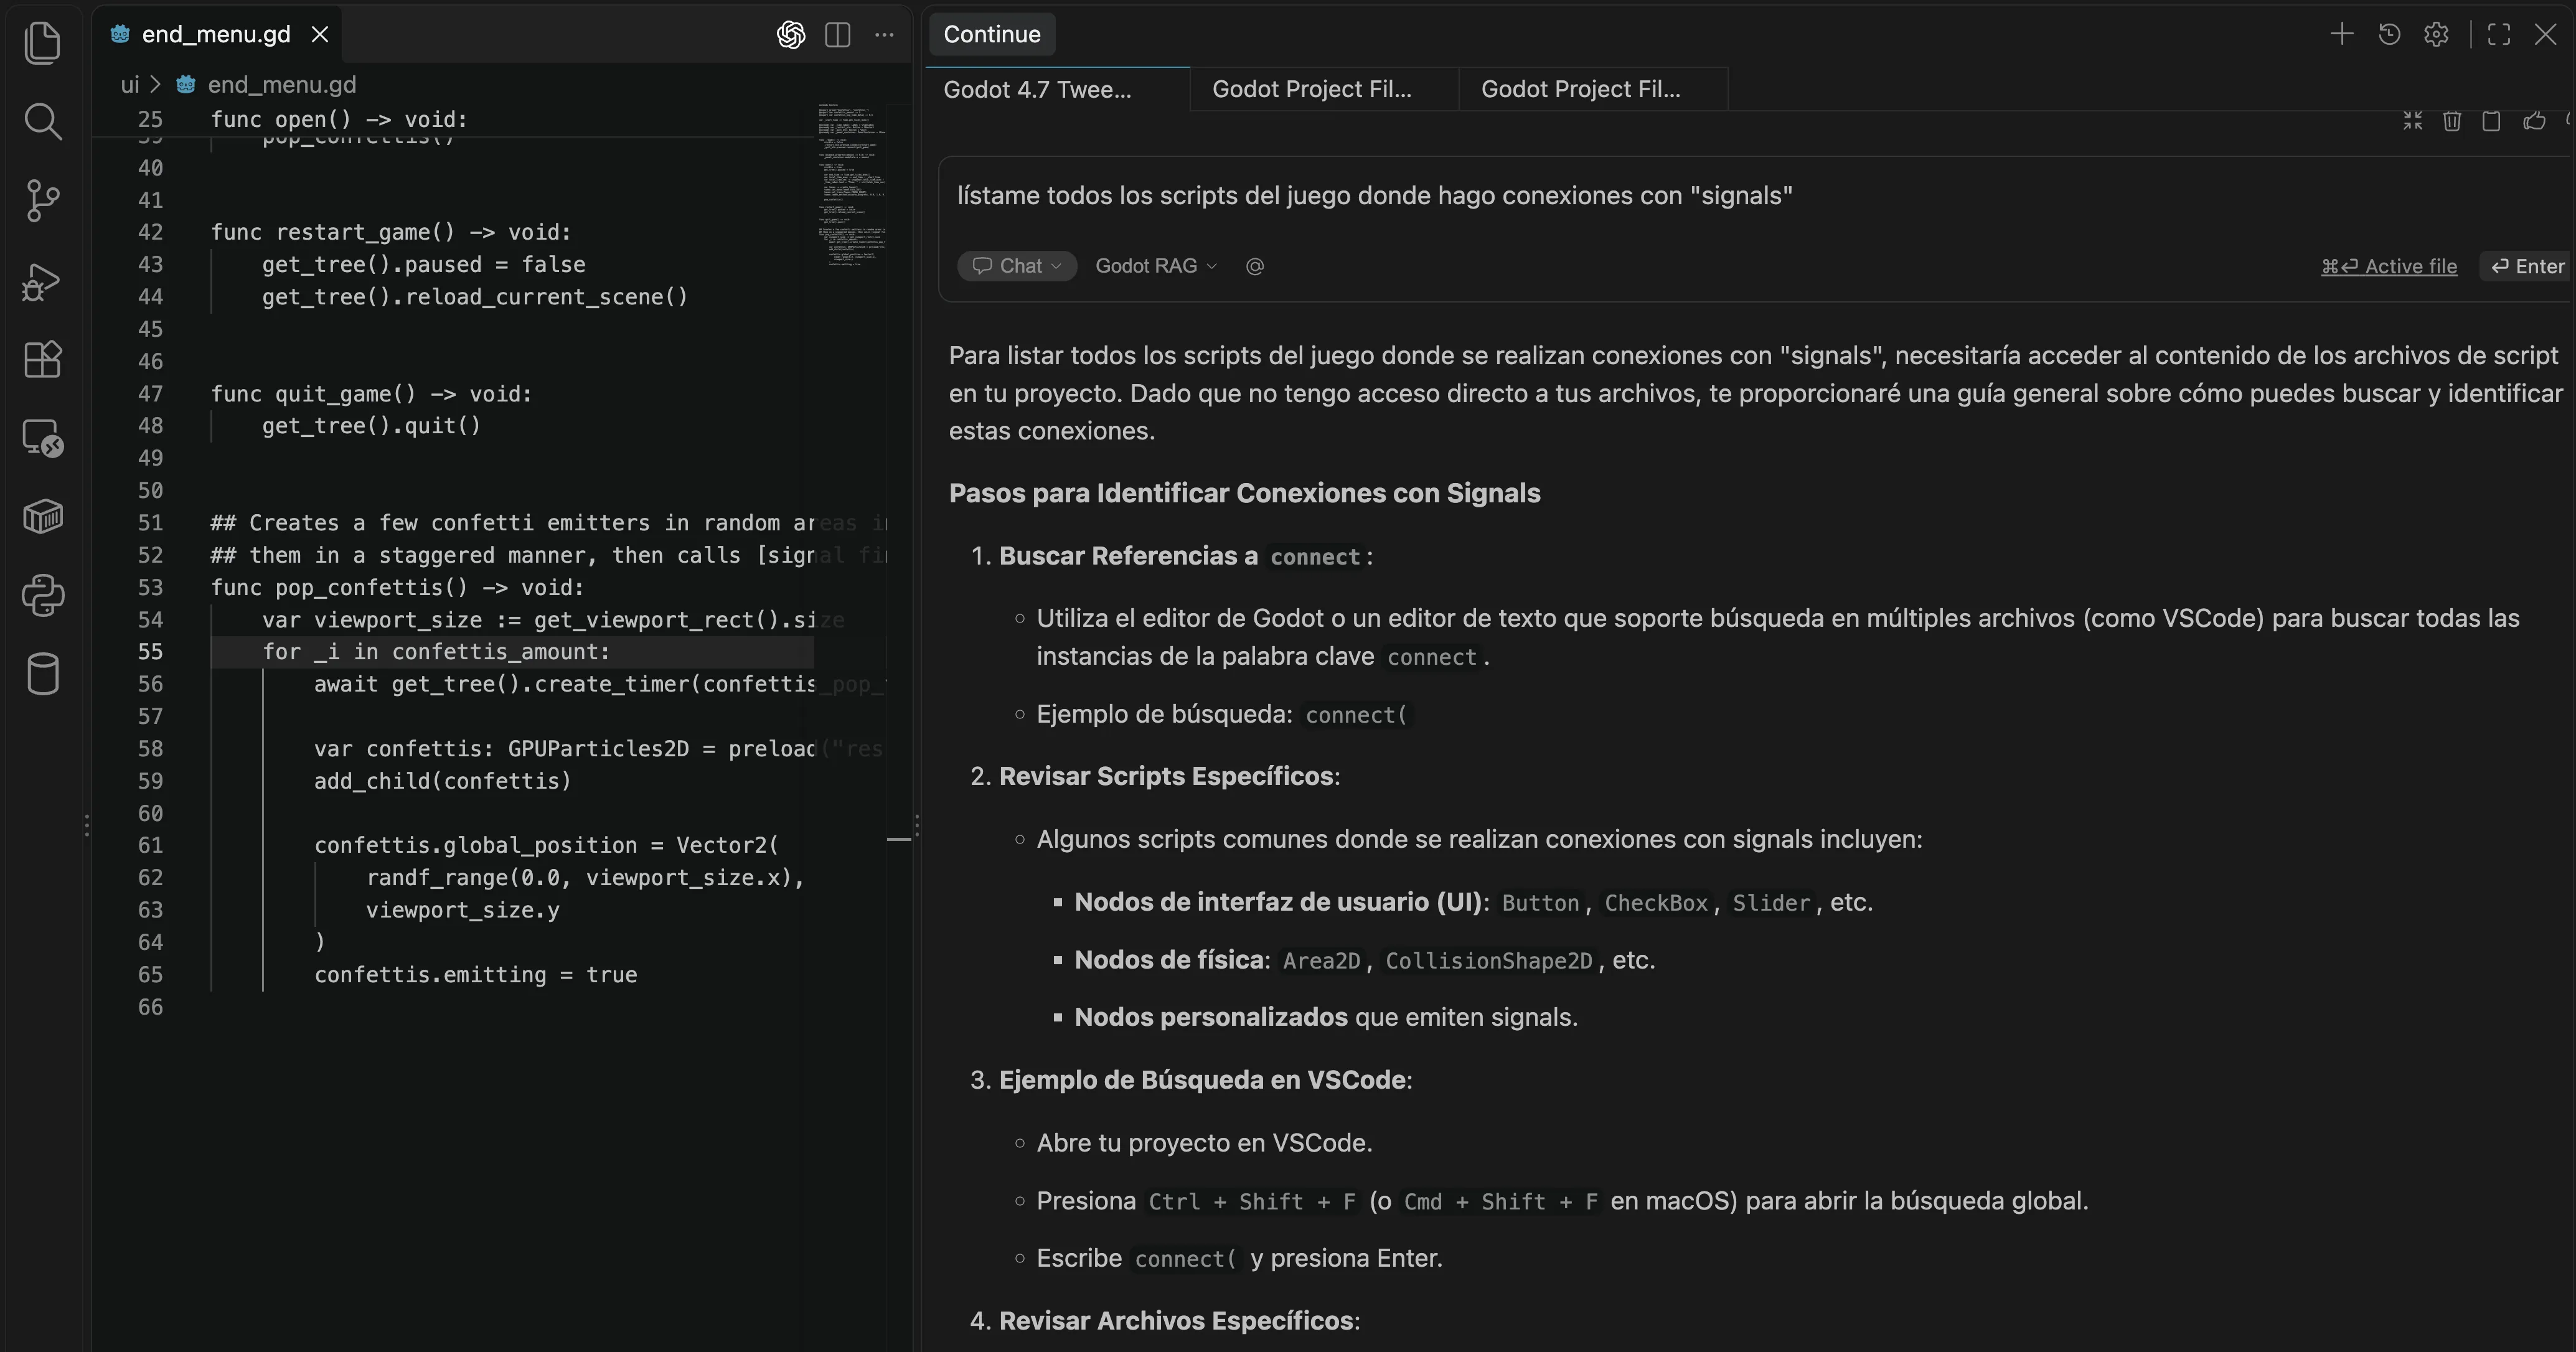Select the Godot 4.7 Twee... chat tab
This screenshot has height=1352, width=2576.
pyautogui.click(x=1058, y=89)
